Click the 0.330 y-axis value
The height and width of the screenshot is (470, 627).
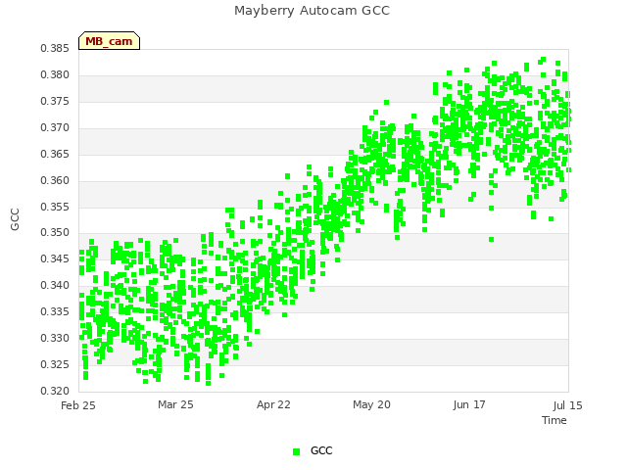pos(55,338)
